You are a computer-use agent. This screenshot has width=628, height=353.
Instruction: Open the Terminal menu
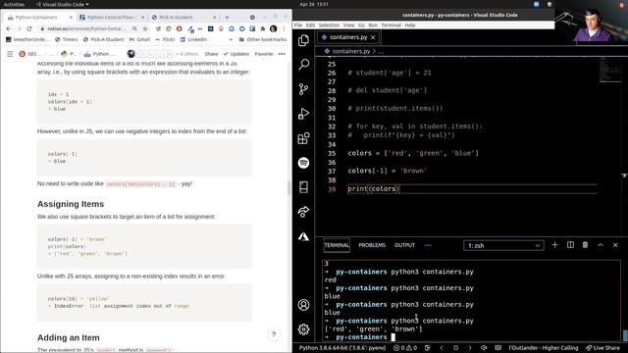click(391, 25)
